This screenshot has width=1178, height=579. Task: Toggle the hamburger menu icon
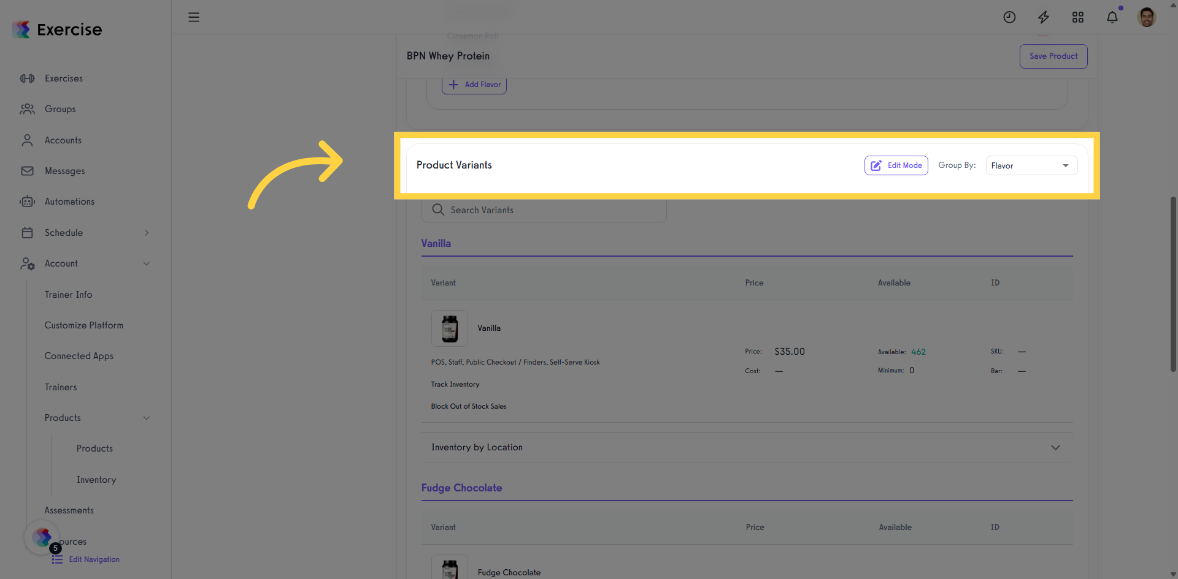[x=194, y=17]
